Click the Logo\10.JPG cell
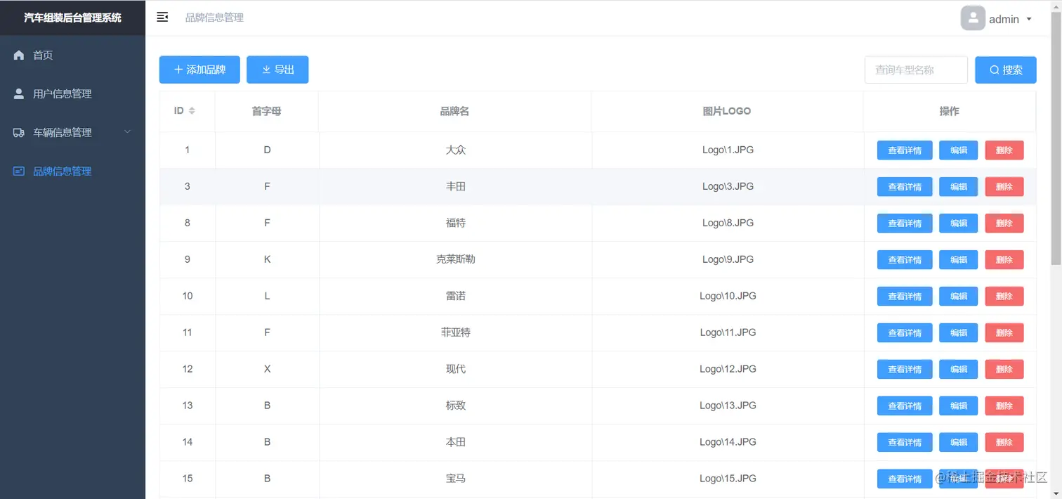This screenshot has height=499, width=1062. [728, 296]
